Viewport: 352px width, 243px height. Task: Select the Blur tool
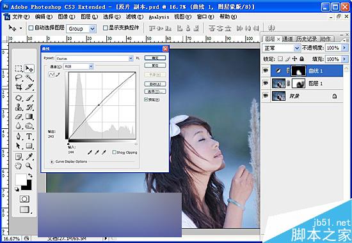(19, 126)
